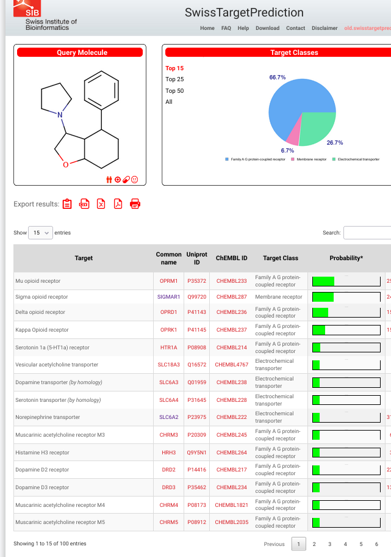Go to results page 4
The height and width of the screenshot is (557, 391).
tap(345, 544)
